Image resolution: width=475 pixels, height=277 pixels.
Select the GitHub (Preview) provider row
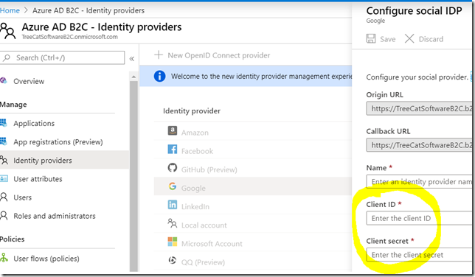pos(253,169)
